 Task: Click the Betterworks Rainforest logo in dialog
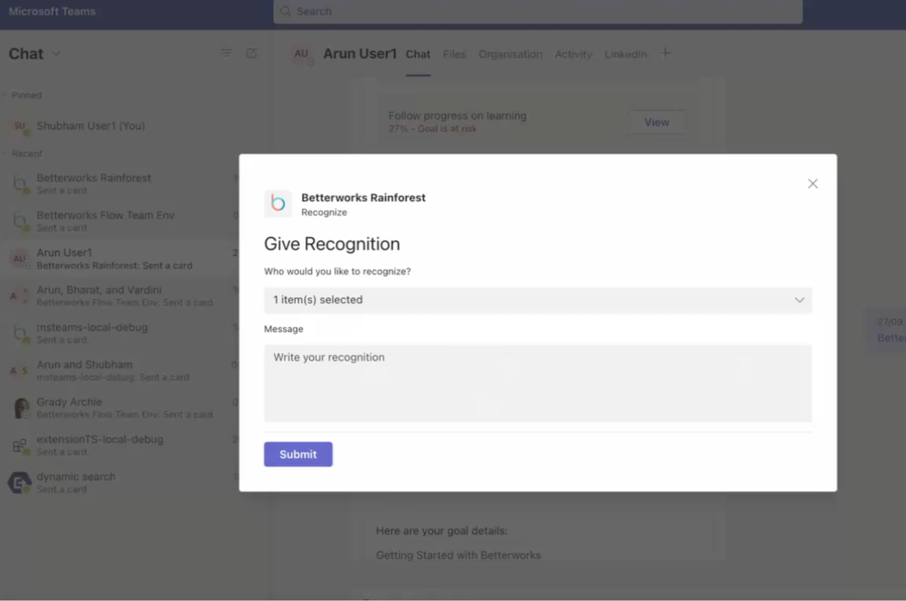click(x=278, y=203)
